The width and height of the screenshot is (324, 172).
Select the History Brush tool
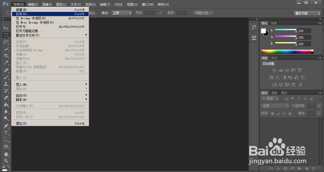tap(6, 91)
